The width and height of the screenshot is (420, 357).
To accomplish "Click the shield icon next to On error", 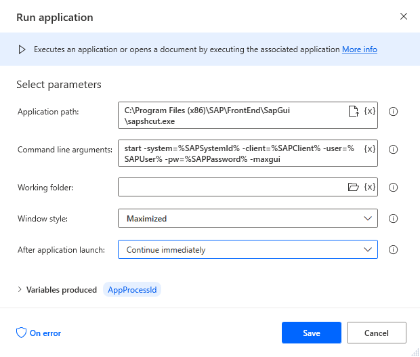I will [x=21, y=333].
